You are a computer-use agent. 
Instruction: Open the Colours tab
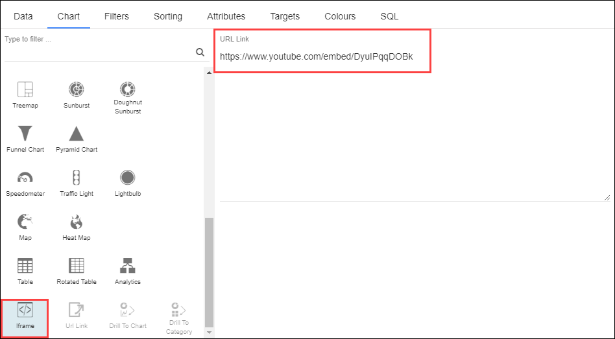click(340, 16)
